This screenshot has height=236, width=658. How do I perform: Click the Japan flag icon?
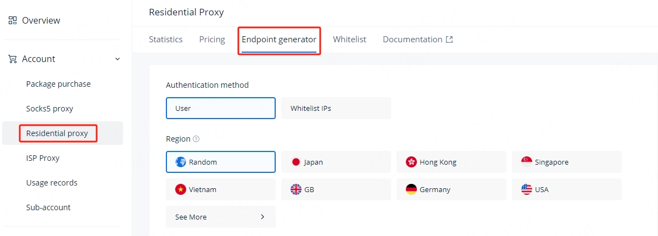pos(296,162)
